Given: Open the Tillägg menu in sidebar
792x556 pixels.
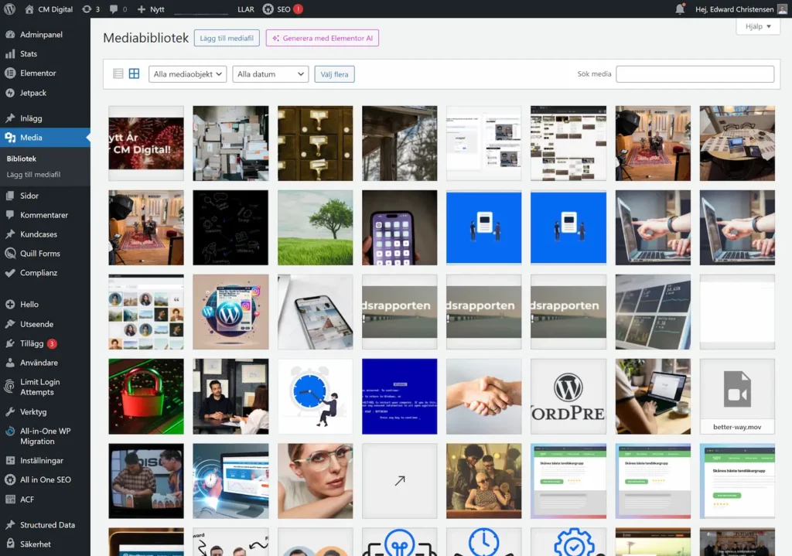Looking at the screenshot, I should pyautogui.click(x=32, y=343).
